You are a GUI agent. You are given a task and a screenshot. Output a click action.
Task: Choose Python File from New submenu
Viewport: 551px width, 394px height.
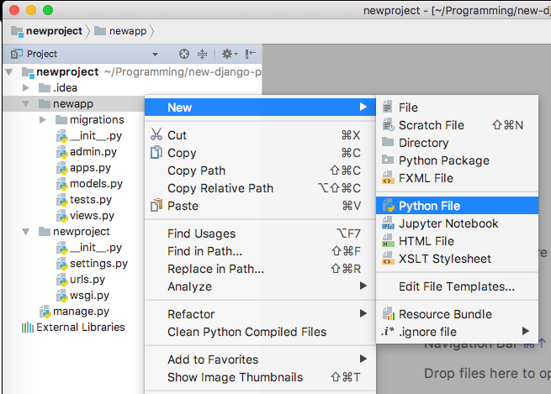(x=429, y=206)
